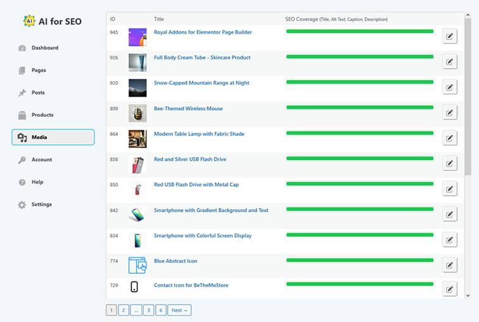Click the scrollbar down arrow
Image resolution: width=479 pixels, height=322 pixels.
468,295
